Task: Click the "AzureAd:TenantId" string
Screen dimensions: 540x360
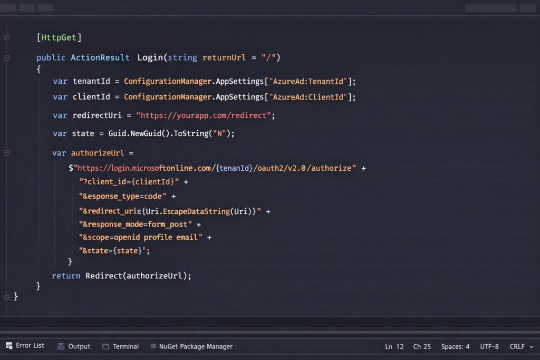Action: (309, 82)
